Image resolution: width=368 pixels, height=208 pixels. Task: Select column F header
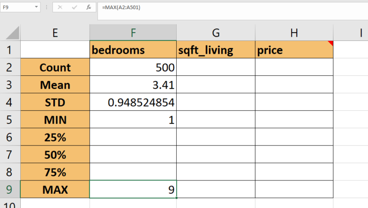point(133,33)
